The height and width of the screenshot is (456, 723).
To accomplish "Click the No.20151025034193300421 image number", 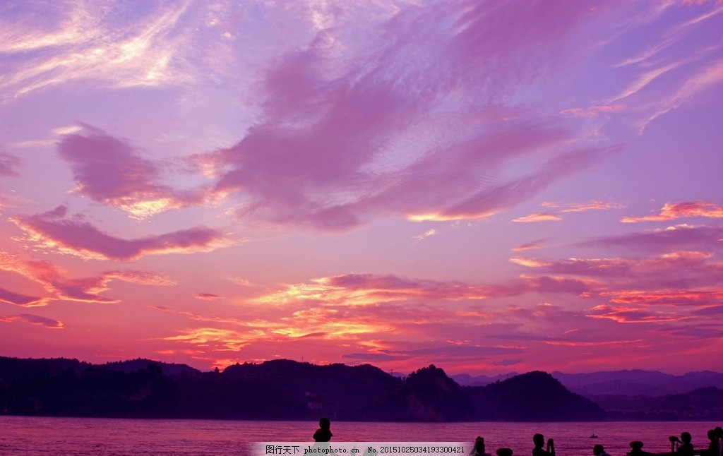I will [415, 449].
